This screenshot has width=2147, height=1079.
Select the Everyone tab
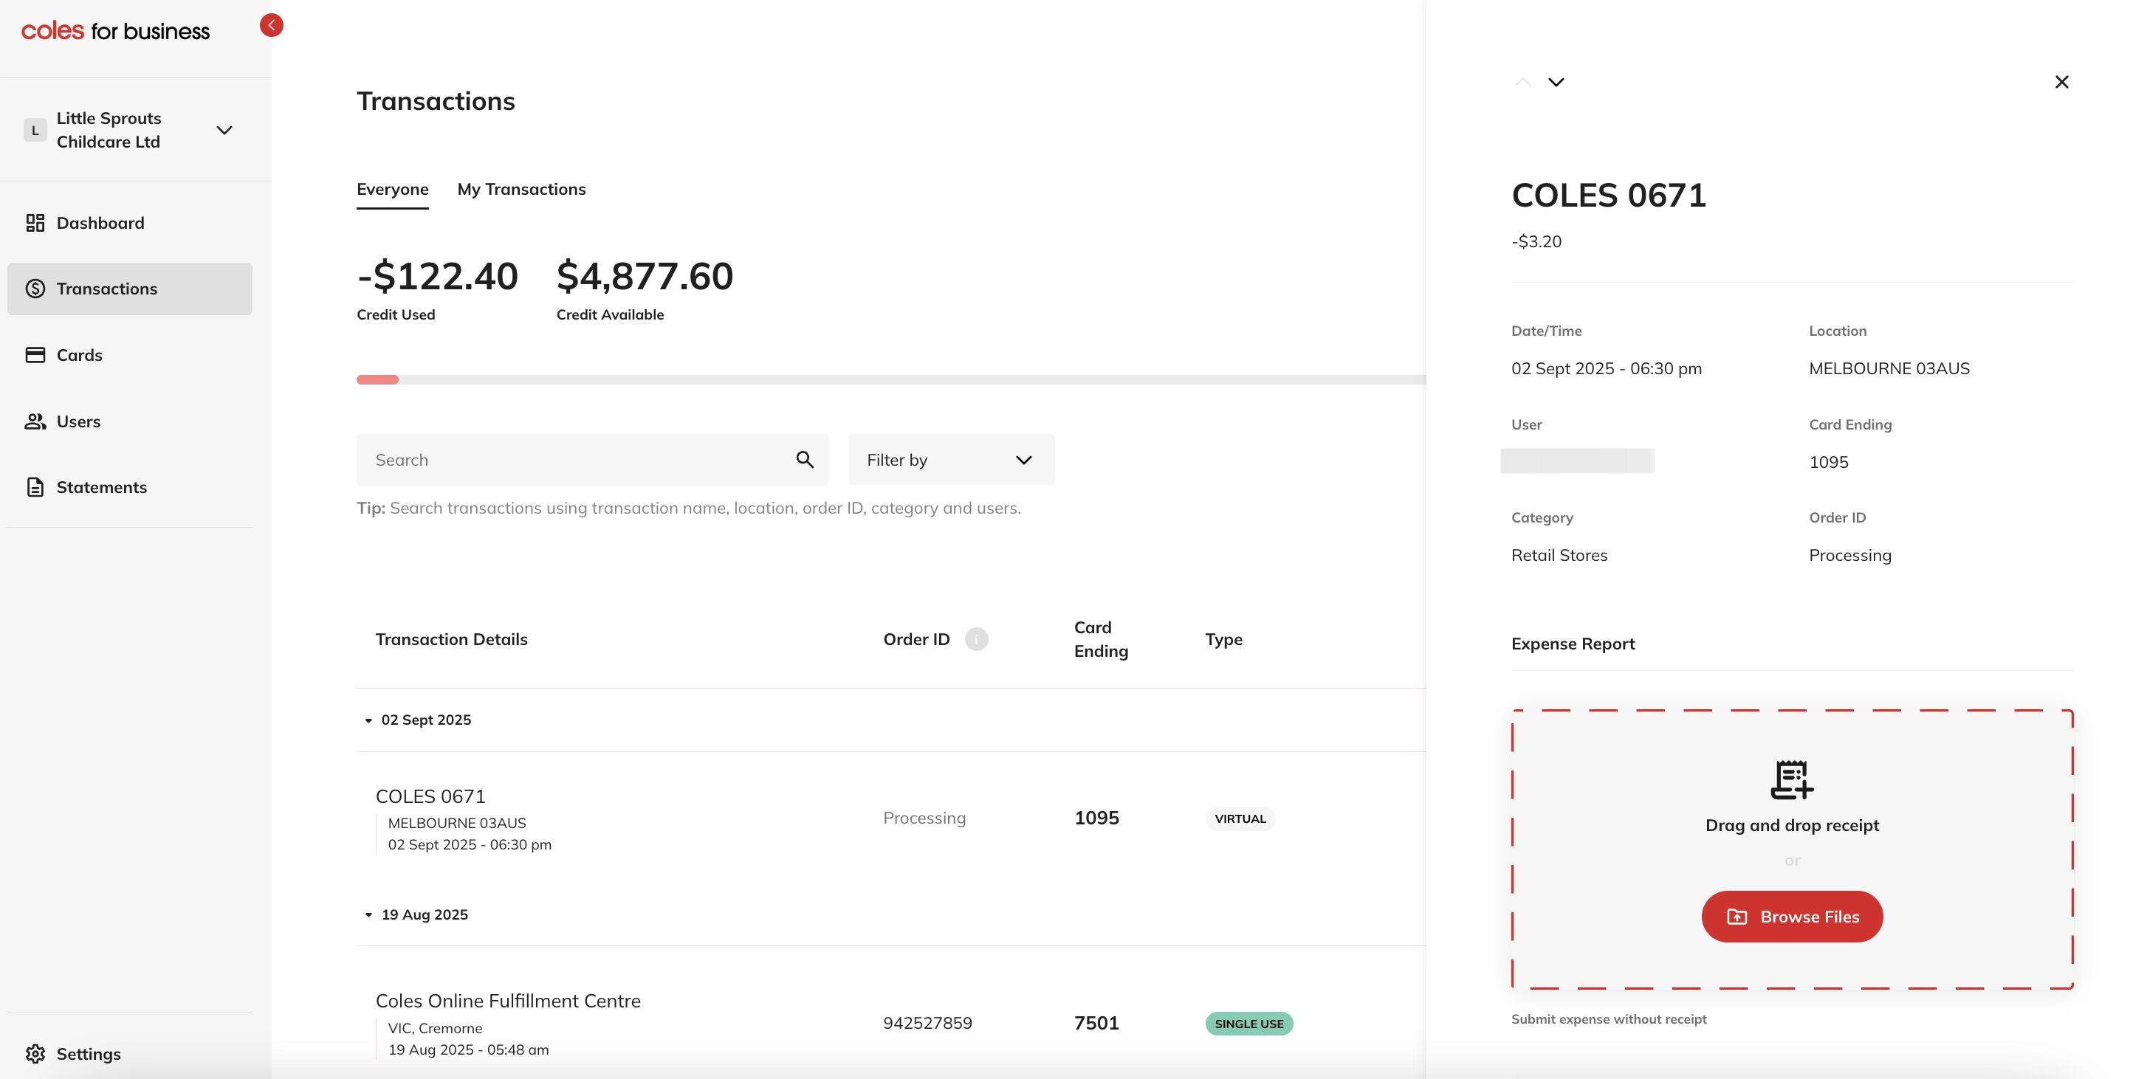(x=392, y=189)
